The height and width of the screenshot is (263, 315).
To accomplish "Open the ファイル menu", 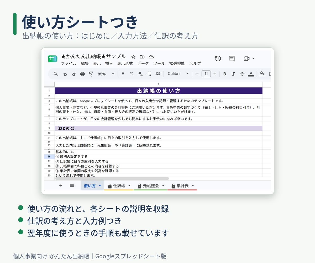I will [69, 64].
